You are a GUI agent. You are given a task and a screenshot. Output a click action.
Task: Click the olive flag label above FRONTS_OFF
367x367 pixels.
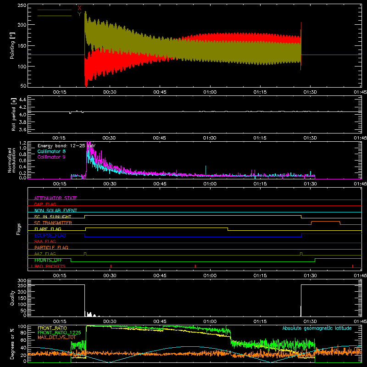tap(45, 254)
